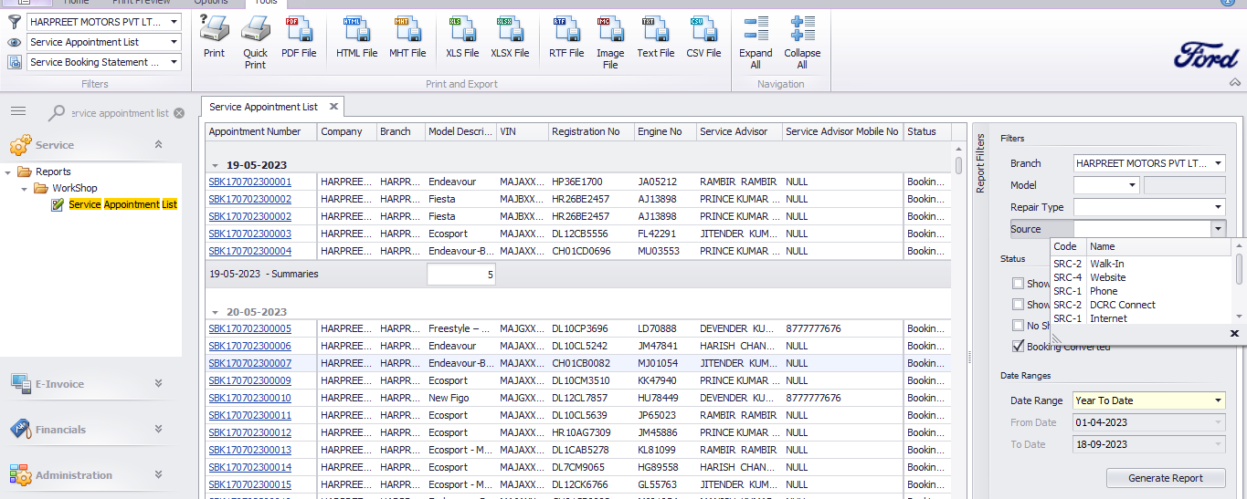This screenshot has width=1247, height=499.
Task: Click the Source input field
Action: [1141, 229]
